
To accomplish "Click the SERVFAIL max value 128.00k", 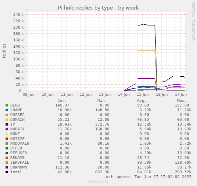I will [183, 163].
